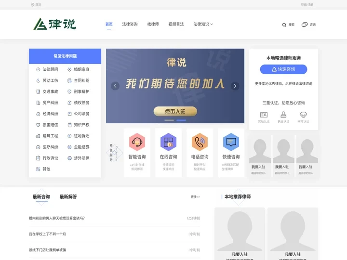347x260 pixels.
Task: Open the 智能咨询 headset hexagon icon
Action: 137,142
